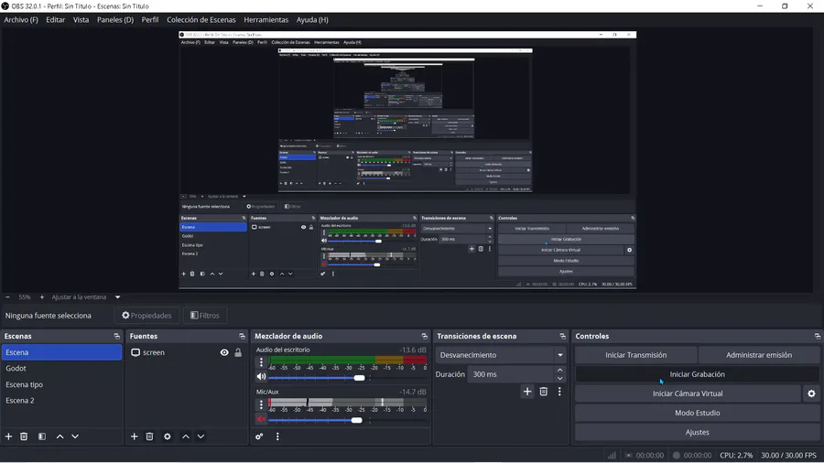The height and width of the screenshot is (463, 824).
Task: Delete selected source with trash icon
Action: tap(149, 436)
